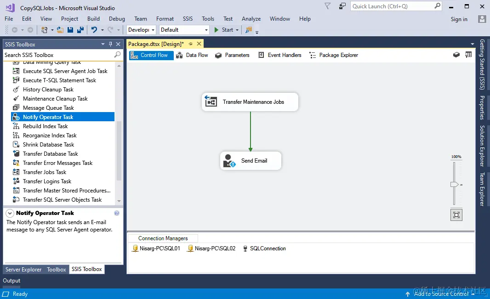Toggle pin on Package.dtsx tab
This screenshot has width=490, height=299.
[x=190, y=44]
